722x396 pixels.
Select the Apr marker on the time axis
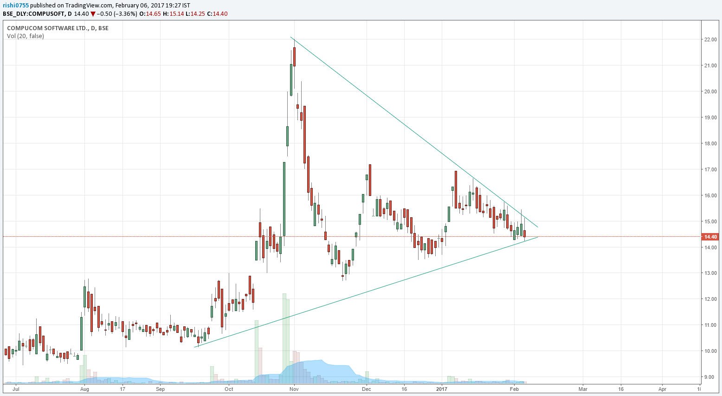click(662, 389)
